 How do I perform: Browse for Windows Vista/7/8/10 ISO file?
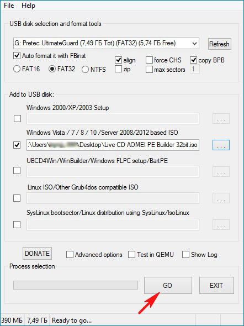coord(221,145)
